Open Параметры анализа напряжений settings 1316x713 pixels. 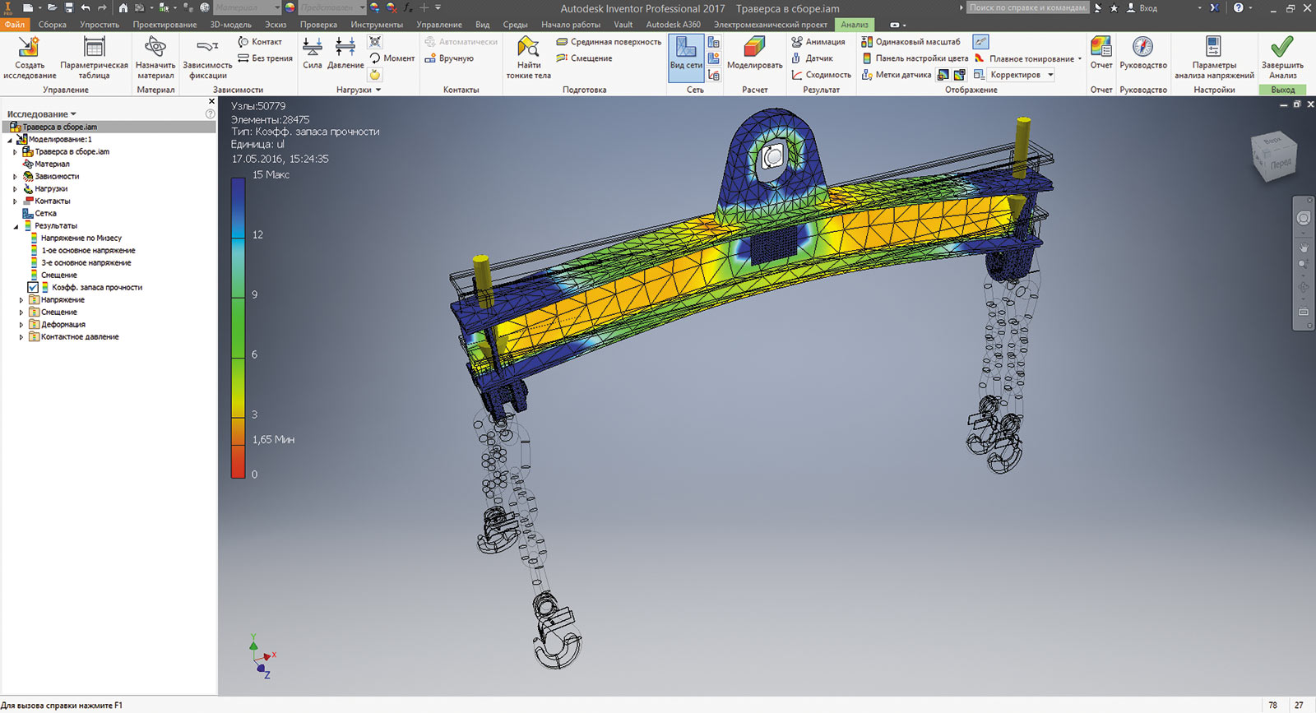pos(1214,58)
